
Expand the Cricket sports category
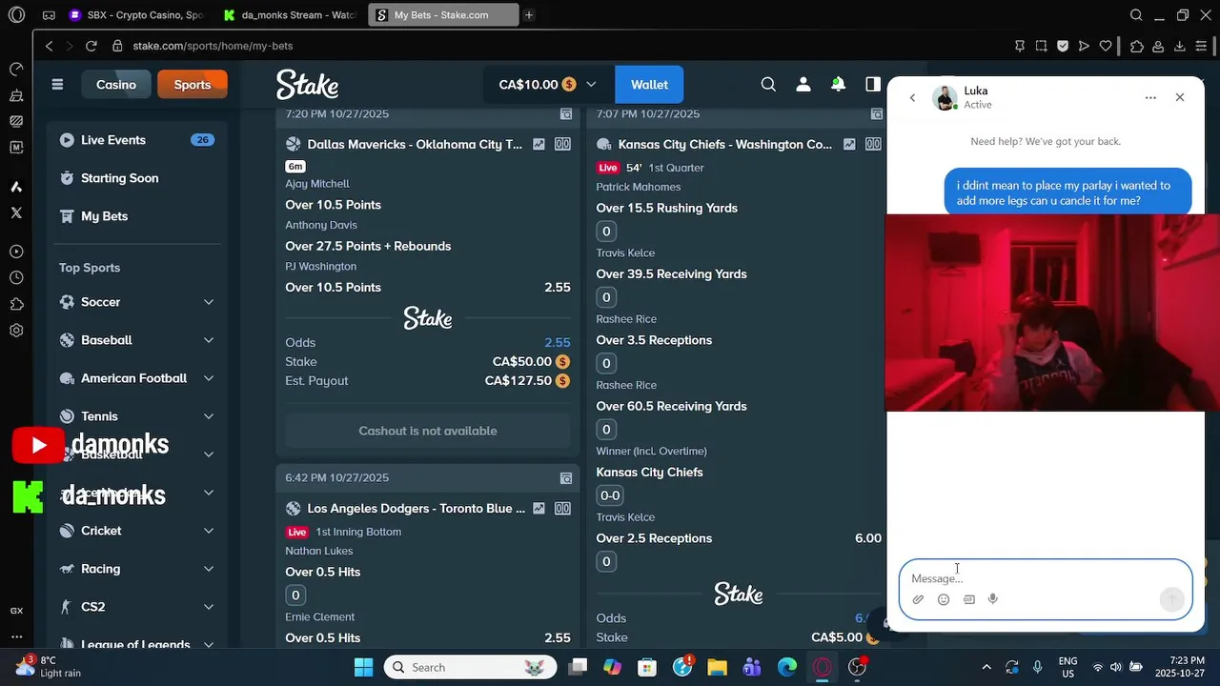click(209, 531)
